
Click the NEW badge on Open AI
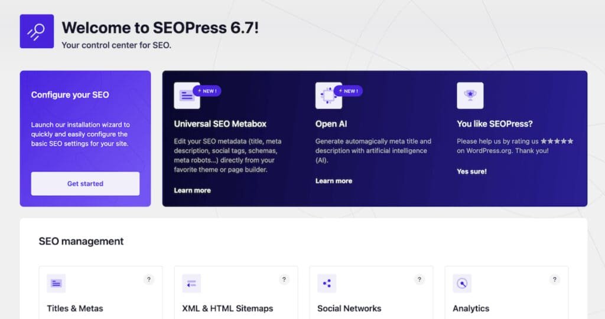(349, 91)
